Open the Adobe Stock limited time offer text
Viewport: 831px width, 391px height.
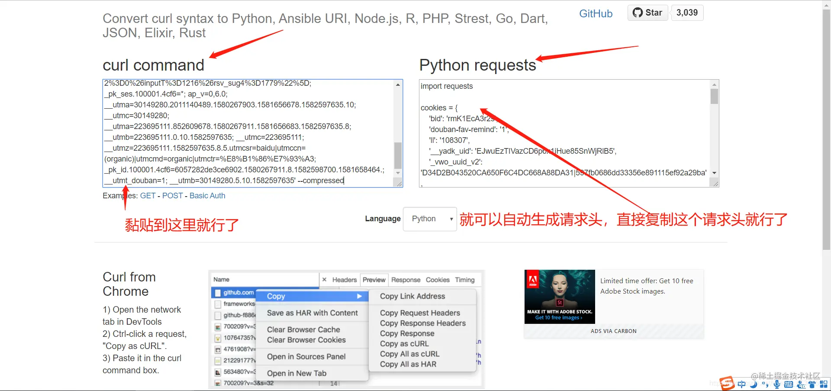(x=647, y=286)
